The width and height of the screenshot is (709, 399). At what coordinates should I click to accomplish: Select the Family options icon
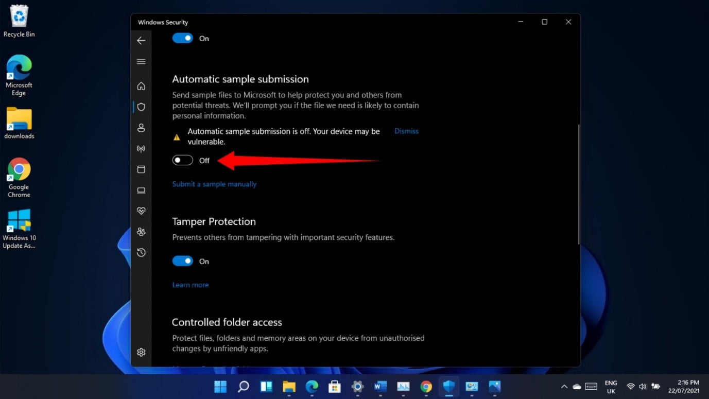coord(141,232)
